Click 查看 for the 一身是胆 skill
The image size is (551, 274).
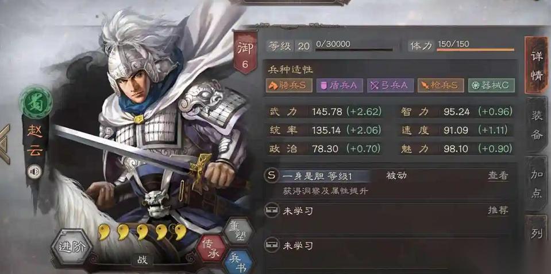[x=498, y=176]
